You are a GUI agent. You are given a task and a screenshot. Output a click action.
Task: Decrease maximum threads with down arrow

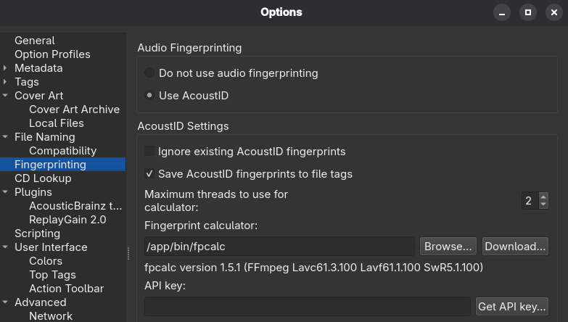544,205
